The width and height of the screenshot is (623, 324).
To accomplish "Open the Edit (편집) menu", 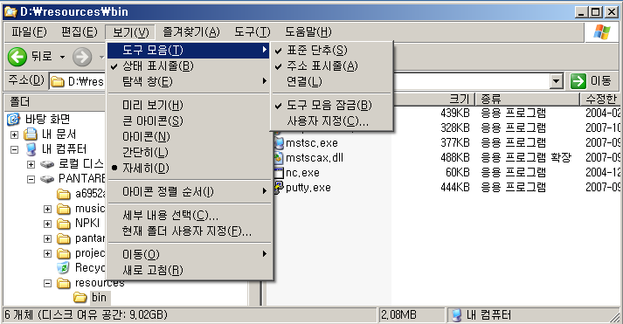I will pos(79,32).
